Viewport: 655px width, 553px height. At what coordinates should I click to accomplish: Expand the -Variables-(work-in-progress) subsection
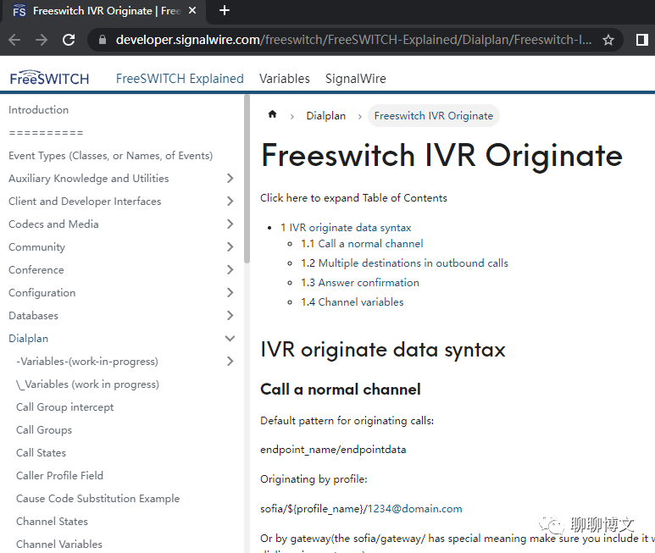(x=230, y=362)
